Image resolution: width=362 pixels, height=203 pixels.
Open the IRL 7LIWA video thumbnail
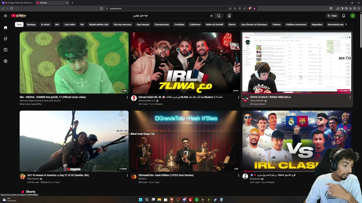(x=185, y=63)
